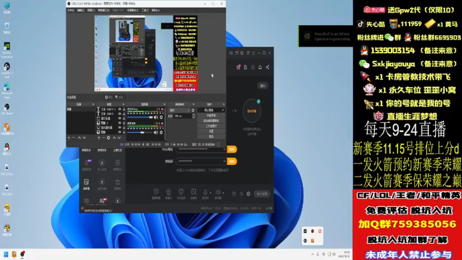Add a new scene in OBS Scenes dock
Image resolution: width=462 pixels, height=260 pixels.
[69, 138]
